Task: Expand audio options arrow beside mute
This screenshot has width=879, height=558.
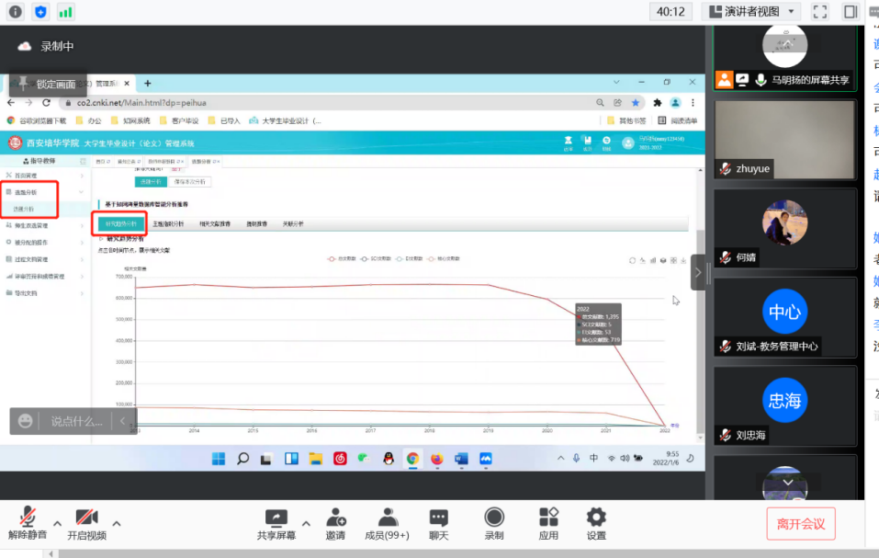Action: coord(57,521)
